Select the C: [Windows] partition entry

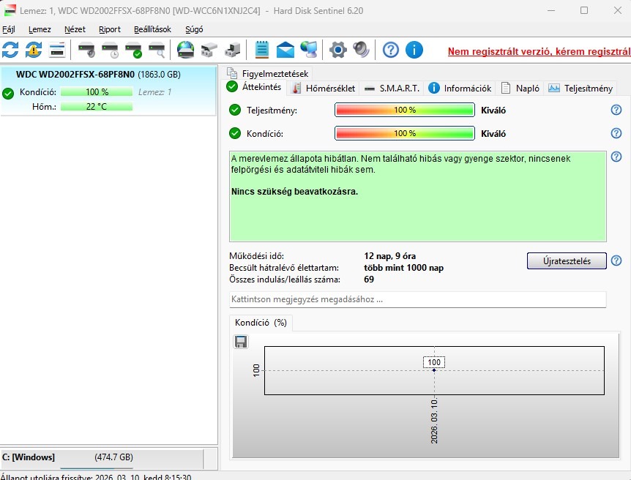click(102, 458)
